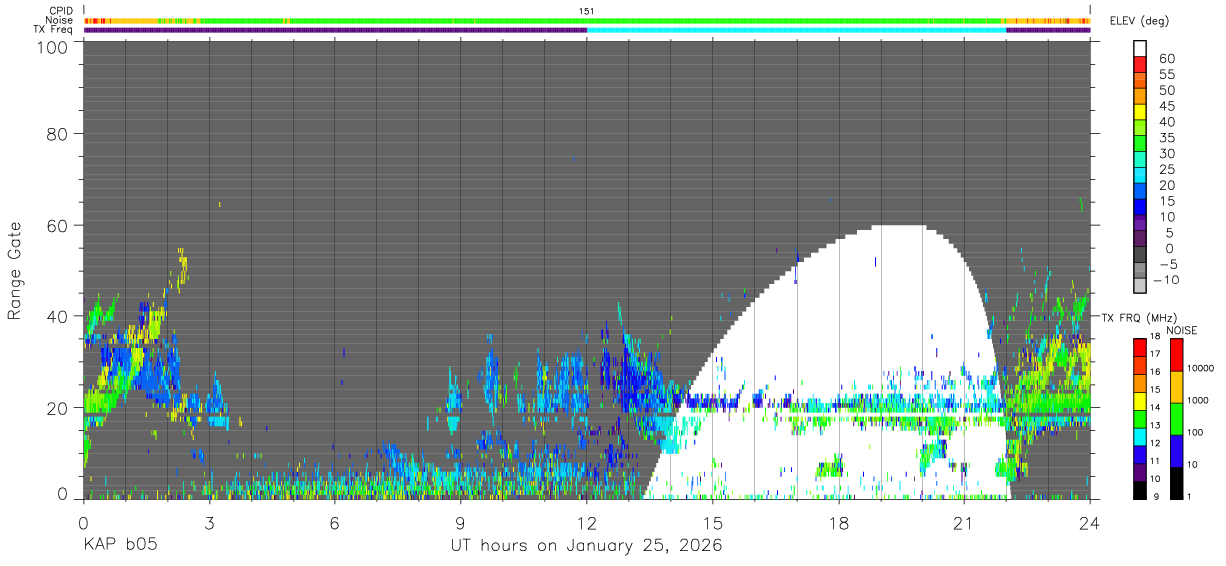1226x566 pixels.
Task: Click the 'CPID' label at the top left
Action: pos(61,10)
